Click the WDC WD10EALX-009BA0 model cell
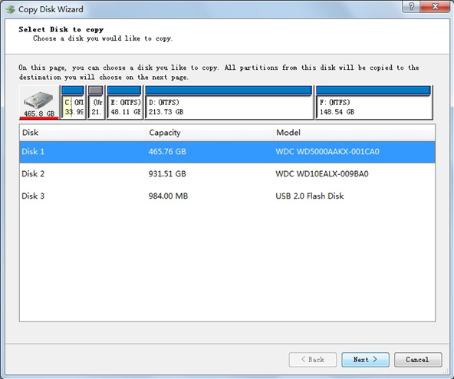This screenshot has height=379, width=454. (321, 174)
